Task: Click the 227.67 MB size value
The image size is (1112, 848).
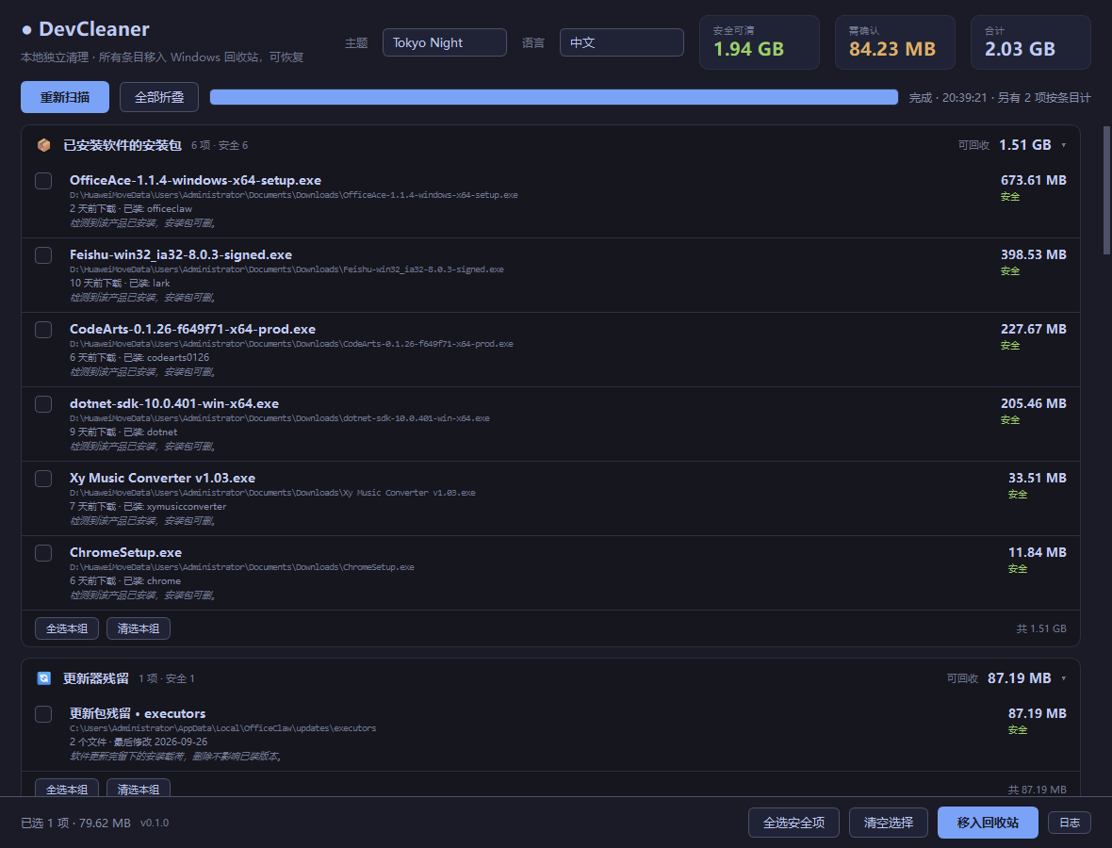Action: pos(1033,329)
